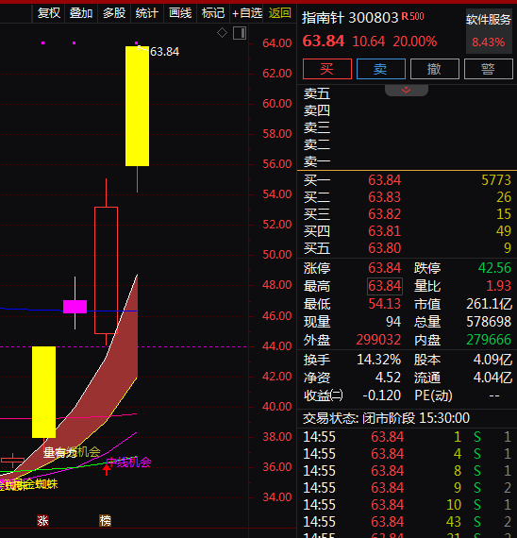Open the 多股 multi-stock view
This screenshot has width=517, height=538.
114,13
